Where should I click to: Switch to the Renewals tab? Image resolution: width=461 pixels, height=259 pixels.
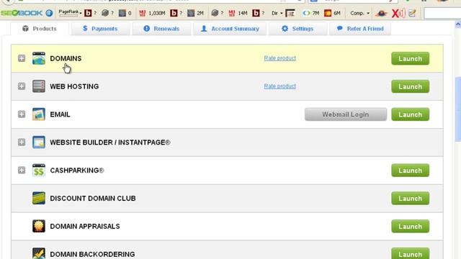coord(161,29)
